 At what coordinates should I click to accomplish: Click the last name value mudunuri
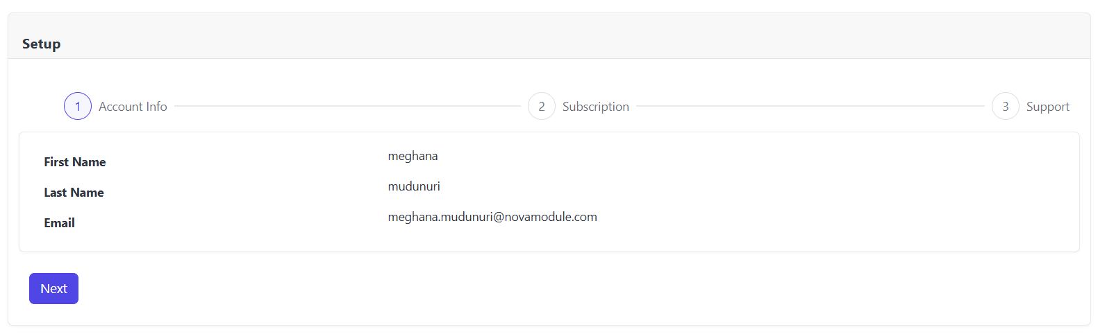(x=414, y=186)
